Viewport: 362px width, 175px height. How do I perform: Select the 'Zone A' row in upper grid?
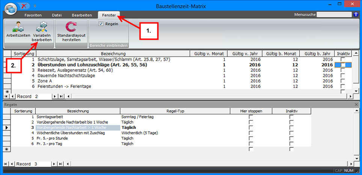(x=113, y=81)
